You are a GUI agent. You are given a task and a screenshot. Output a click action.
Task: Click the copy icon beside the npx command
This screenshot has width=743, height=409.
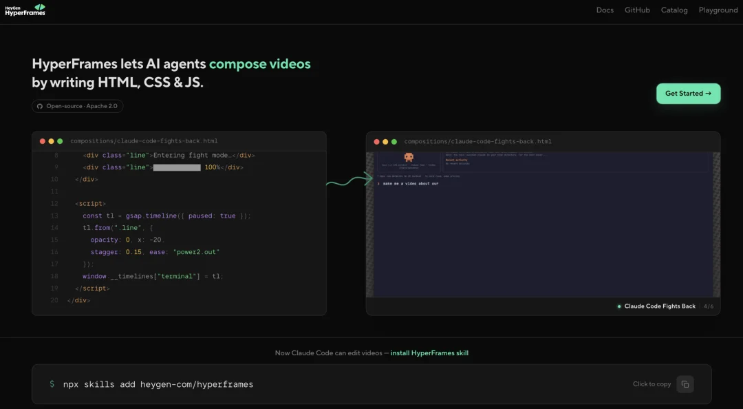point(685,384)
